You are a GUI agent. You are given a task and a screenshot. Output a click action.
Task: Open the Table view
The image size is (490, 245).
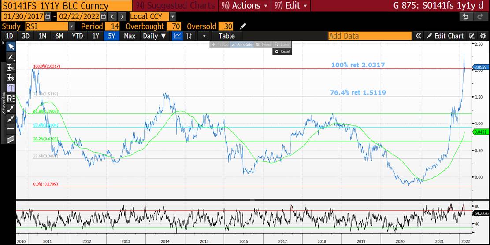point(226,36)
